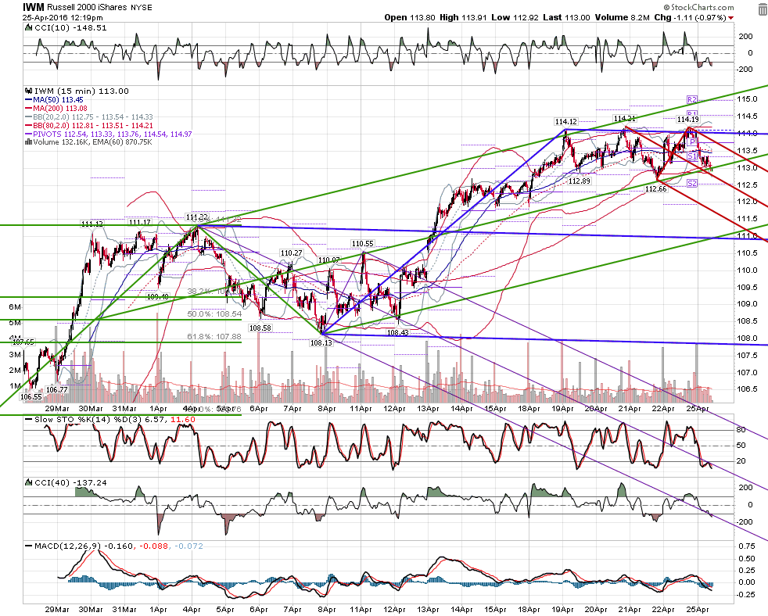
Task: Click the 115.0 price axis label
Action: (747, 99)
